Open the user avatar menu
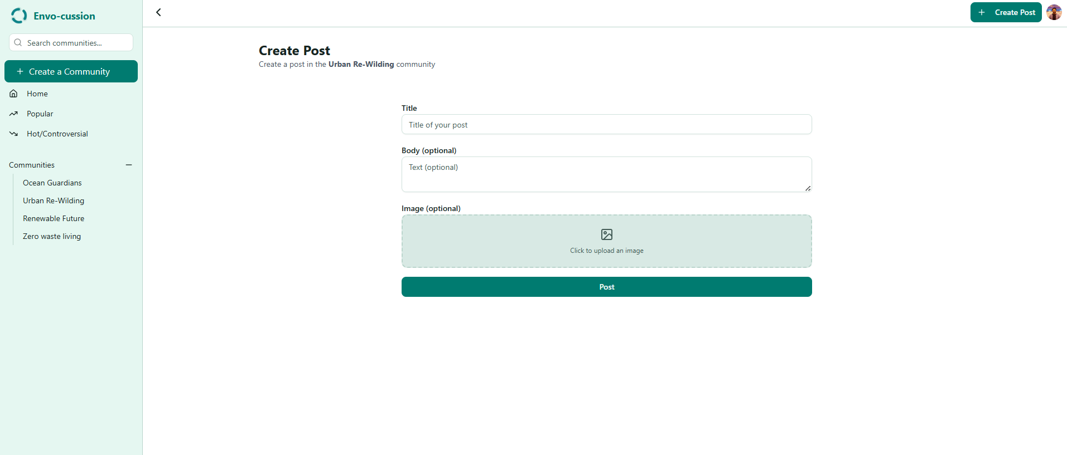The height and width of the screenshot is (455, 1067). point(1054,12)
